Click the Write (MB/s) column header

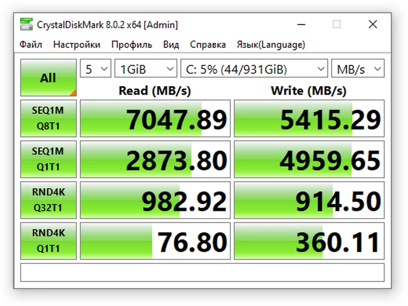309,91
